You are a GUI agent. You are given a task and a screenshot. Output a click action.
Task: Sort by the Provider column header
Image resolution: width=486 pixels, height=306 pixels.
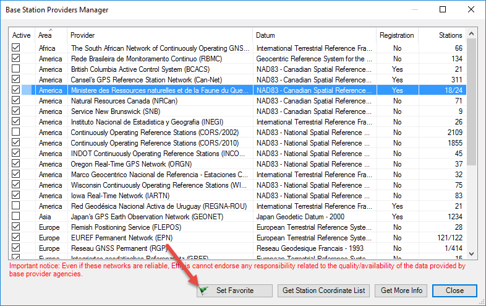[160, 35]
